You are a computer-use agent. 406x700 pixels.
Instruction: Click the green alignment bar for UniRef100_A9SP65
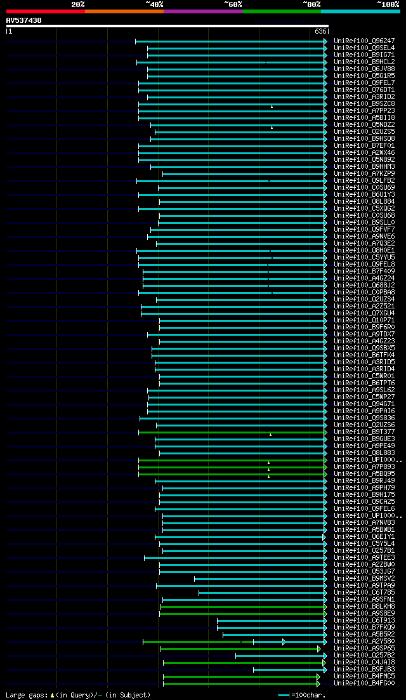[240, 649]
